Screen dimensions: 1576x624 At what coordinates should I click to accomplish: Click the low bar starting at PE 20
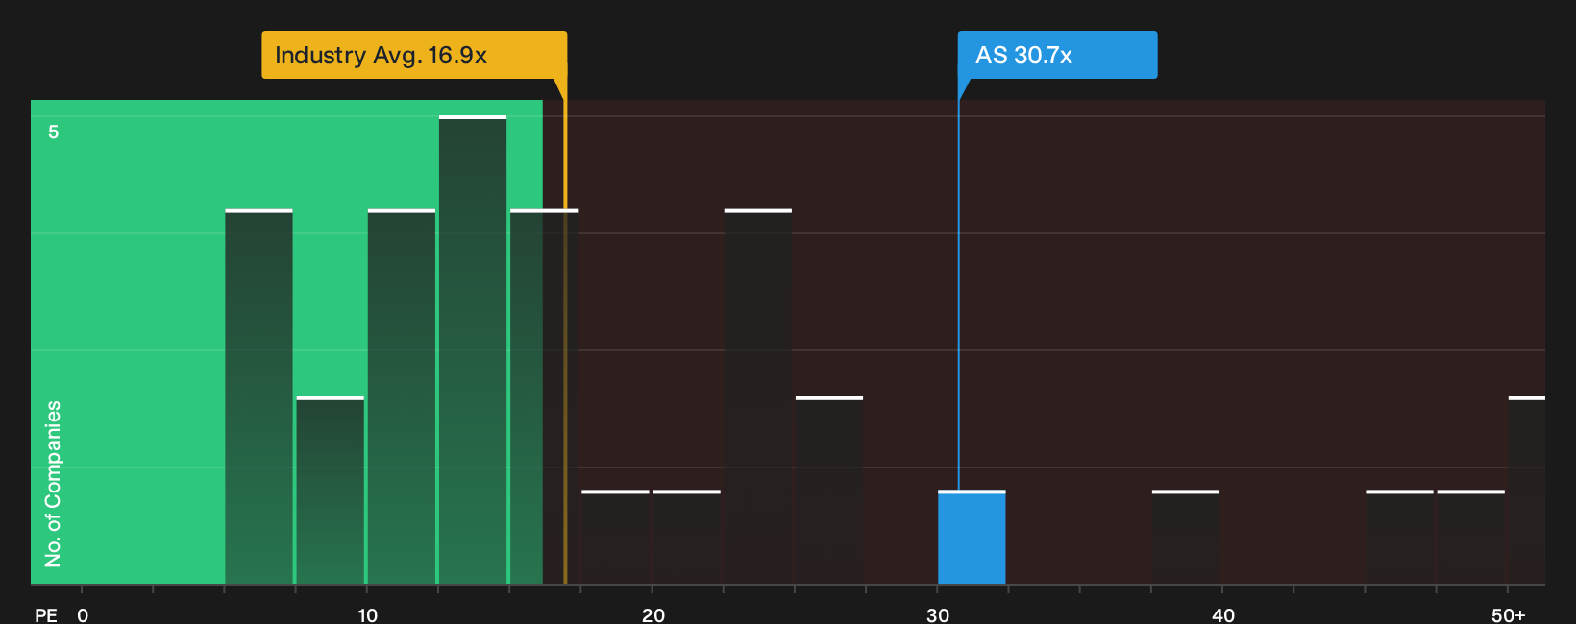pos(686,538)
